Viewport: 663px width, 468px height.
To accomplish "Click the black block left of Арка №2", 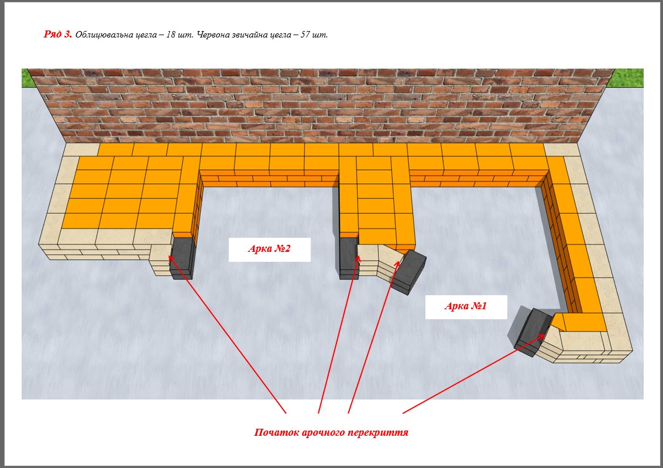I will click(183, 257).
